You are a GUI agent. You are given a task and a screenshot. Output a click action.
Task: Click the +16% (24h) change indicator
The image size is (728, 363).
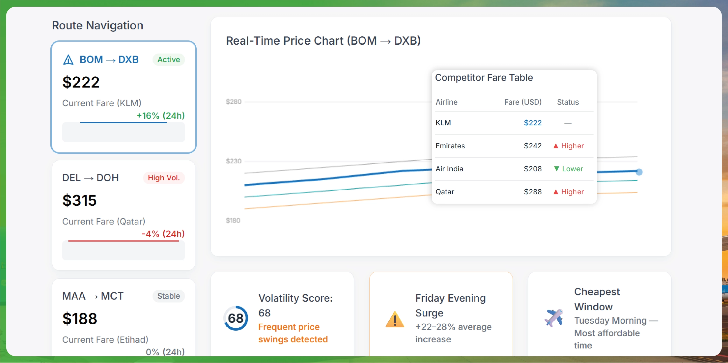[161, 115]
